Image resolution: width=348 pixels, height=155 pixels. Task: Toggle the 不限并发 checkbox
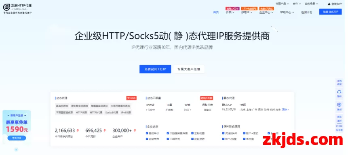[x=168, y=139]
